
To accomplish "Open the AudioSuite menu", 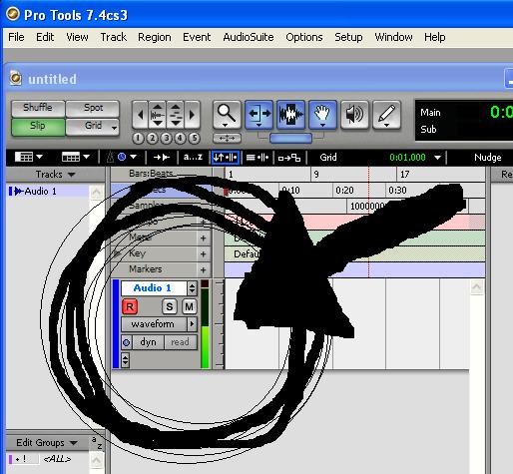I will click(x=249, y=37).
